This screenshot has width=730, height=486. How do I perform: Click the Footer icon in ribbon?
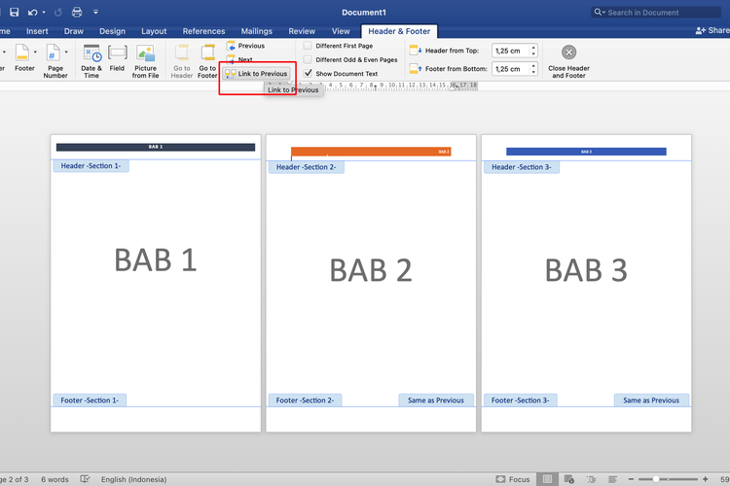coord(22,52)
